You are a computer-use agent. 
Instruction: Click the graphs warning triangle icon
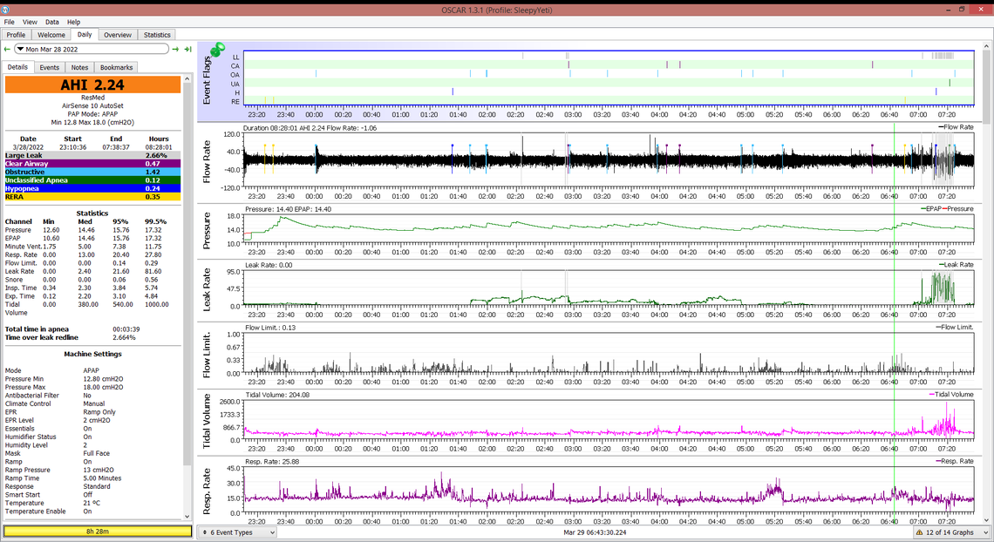919,532
